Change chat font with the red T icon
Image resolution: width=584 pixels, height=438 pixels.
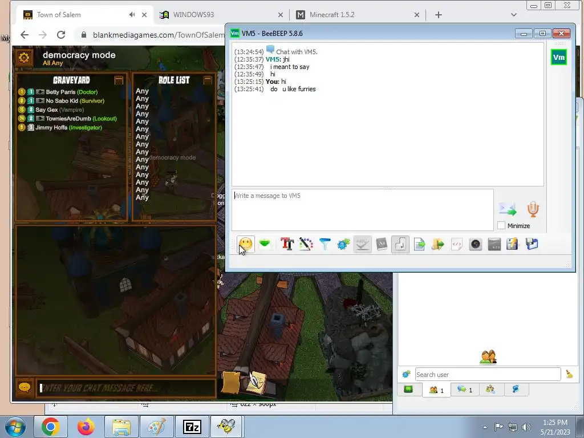(287, 244)
